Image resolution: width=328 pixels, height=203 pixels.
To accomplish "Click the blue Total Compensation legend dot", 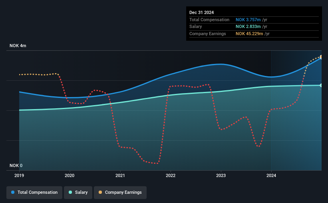I will tap(13, 192).
